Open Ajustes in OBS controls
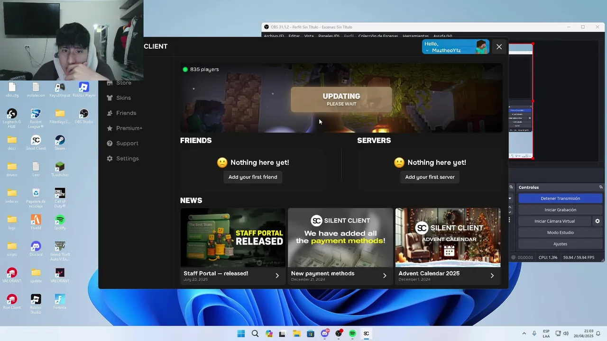The height and width of the screenshot is (341, 607). (x=560, y=244)
